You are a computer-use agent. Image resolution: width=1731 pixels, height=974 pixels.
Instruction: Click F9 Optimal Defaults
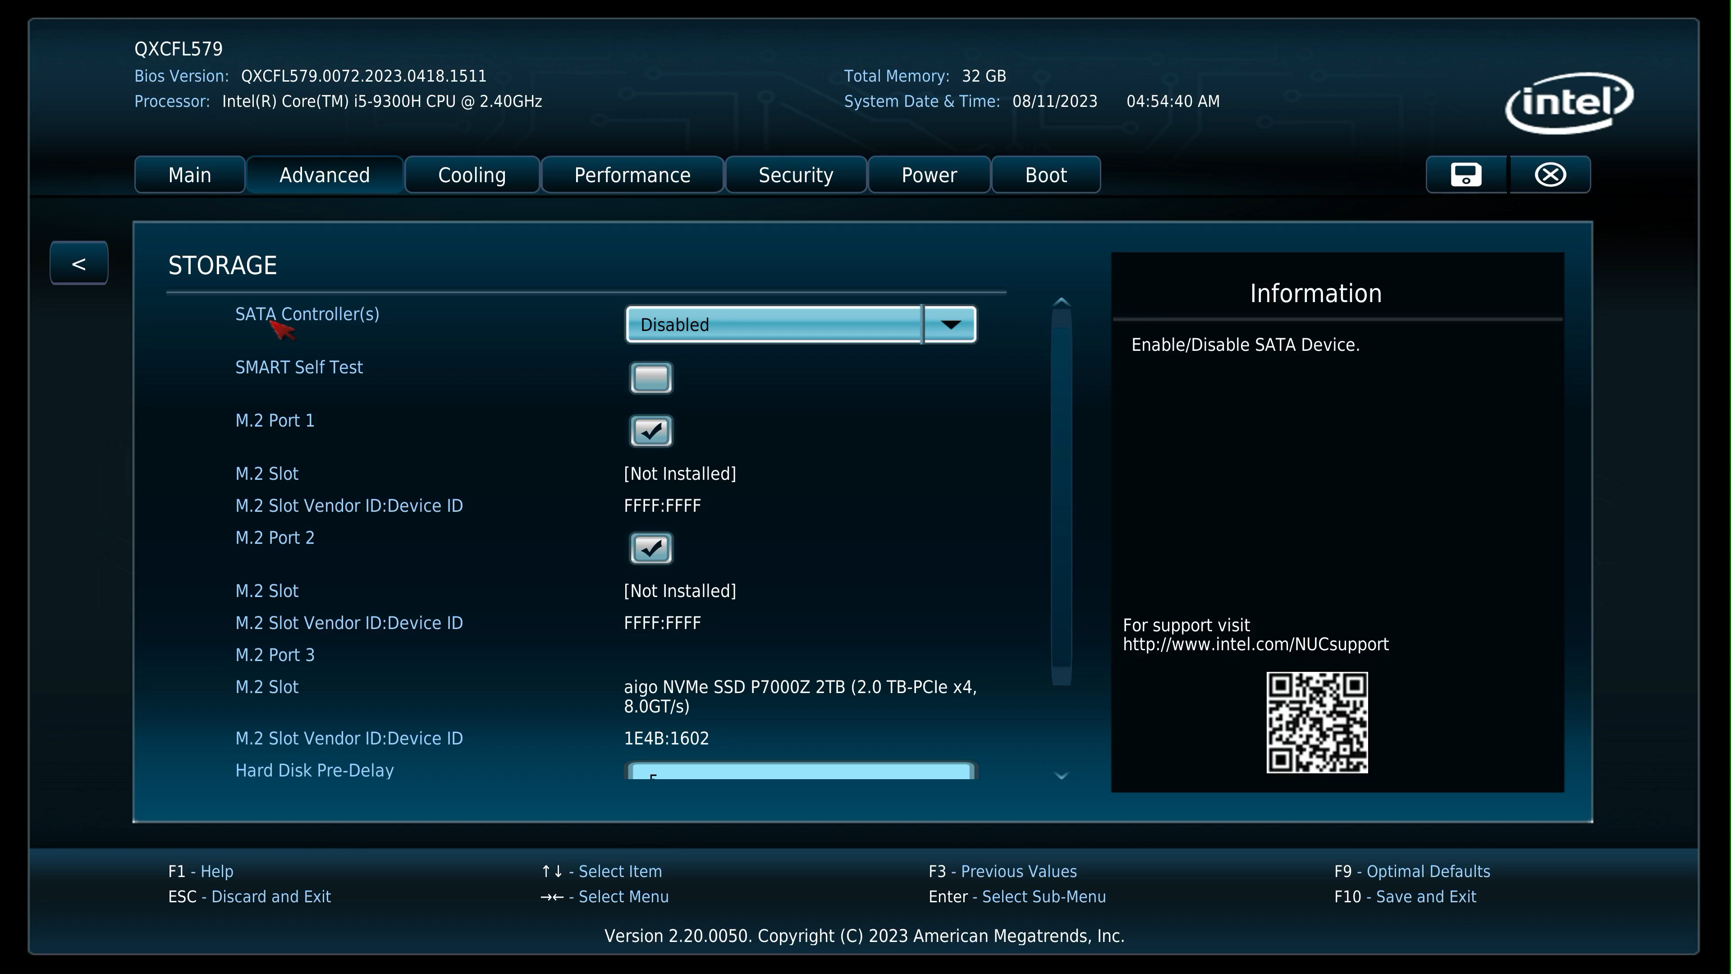coord(1412,871)
